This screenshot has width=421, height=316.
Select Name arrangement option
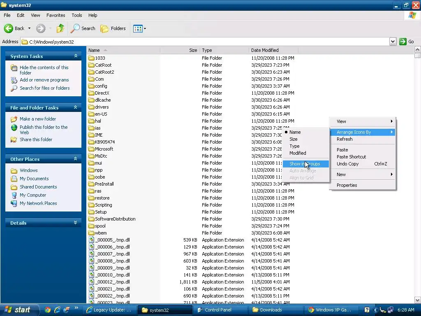tap(306, 132)
